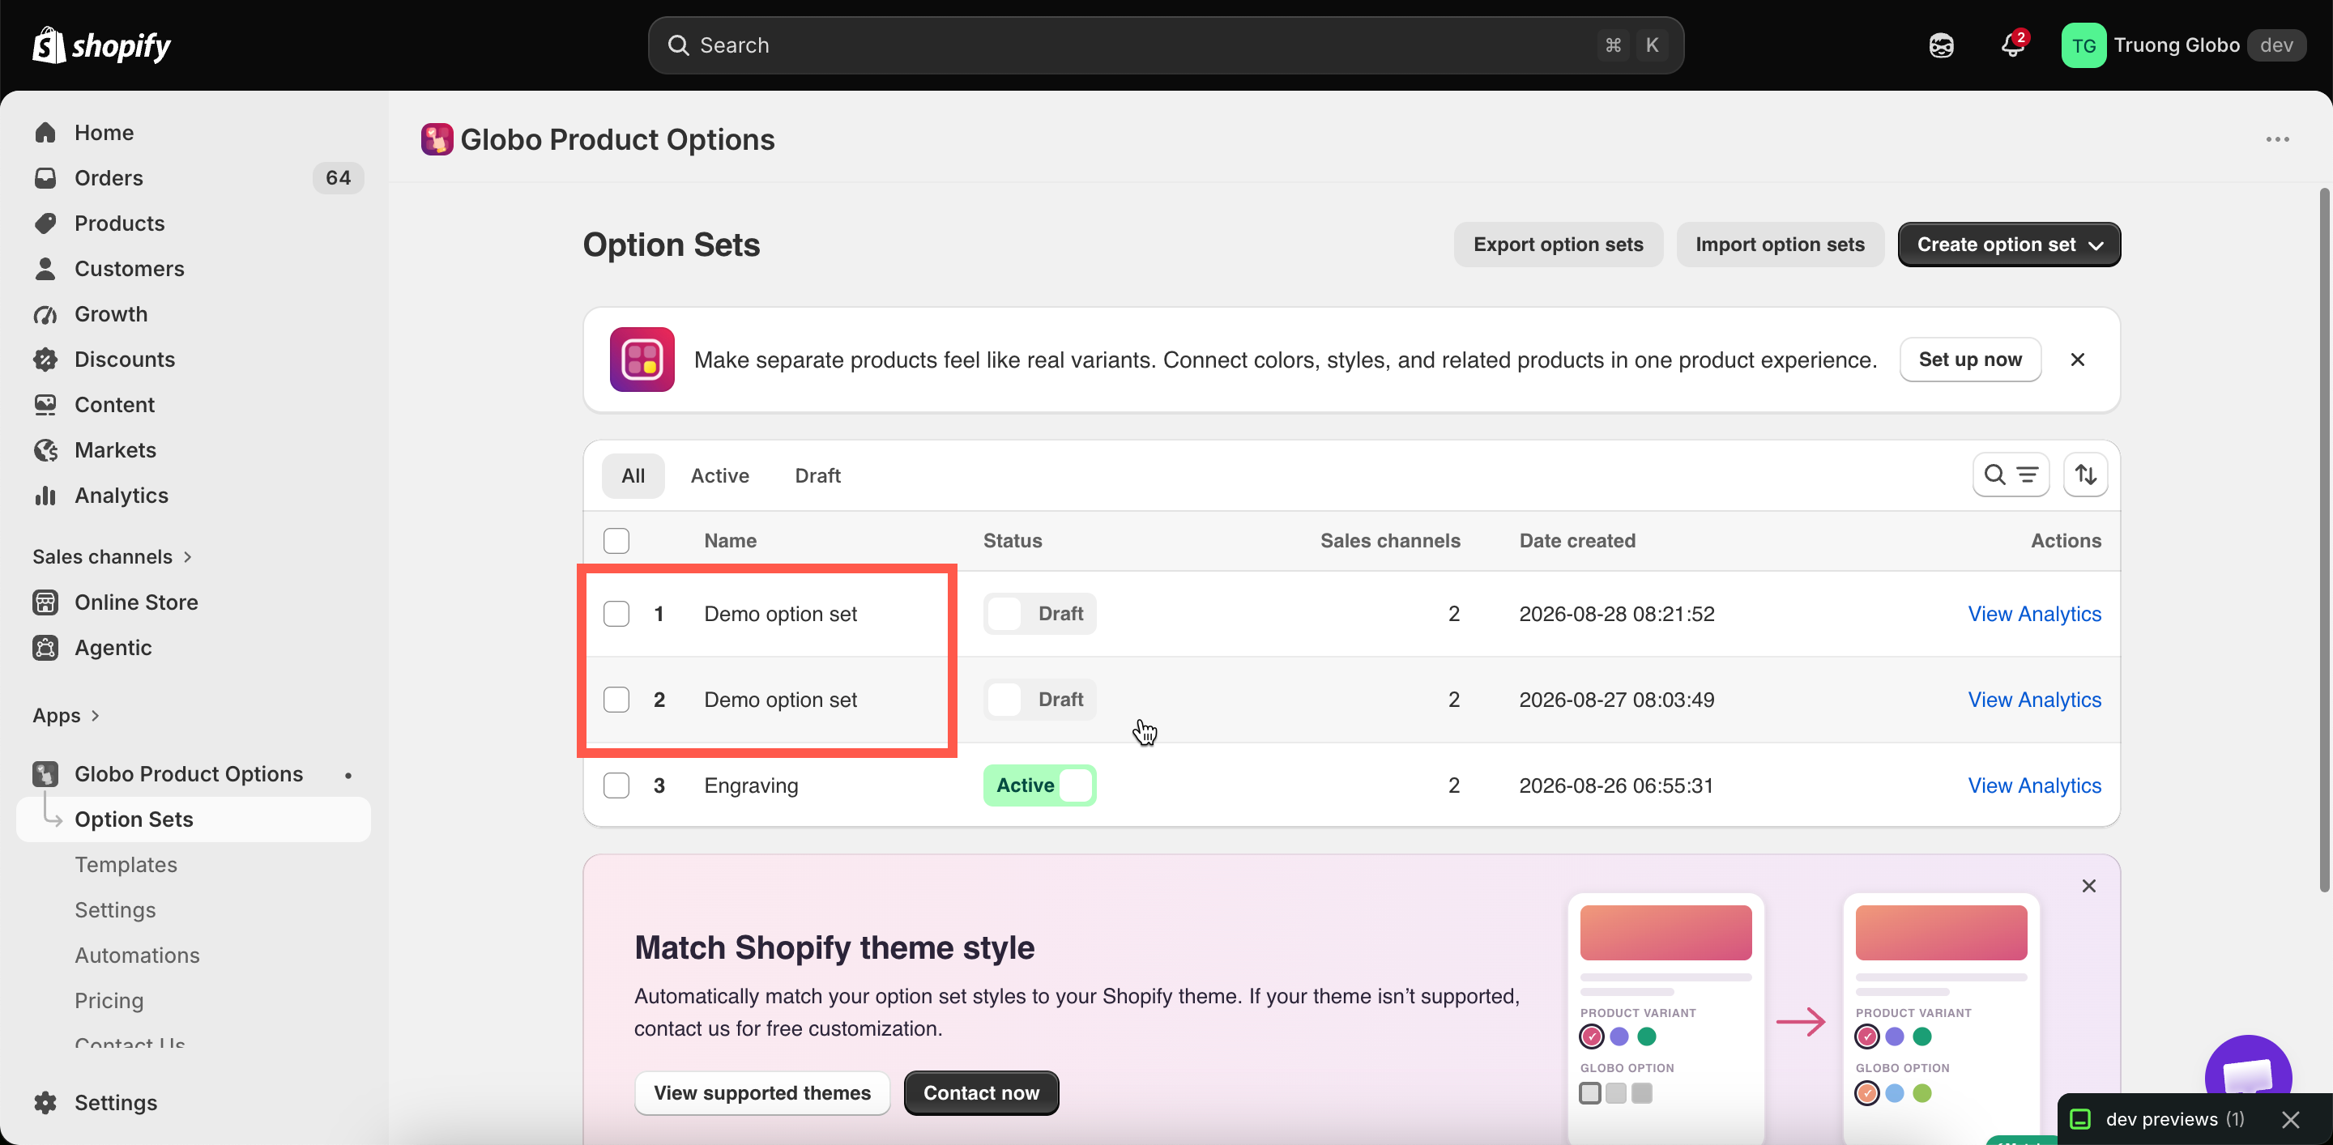Click the sort option sets icon
Viewport: 2333px width, 1145px height.
(x=2085, y=475)
